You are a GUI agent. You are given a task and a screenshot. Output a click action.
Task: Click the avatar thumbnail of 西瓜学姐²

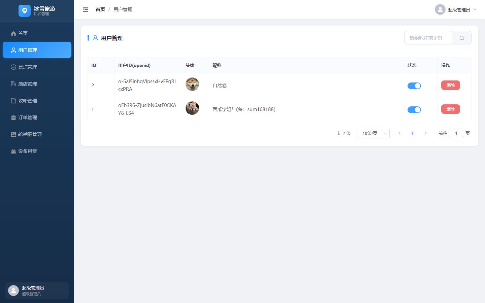click(x=192, y=108)
